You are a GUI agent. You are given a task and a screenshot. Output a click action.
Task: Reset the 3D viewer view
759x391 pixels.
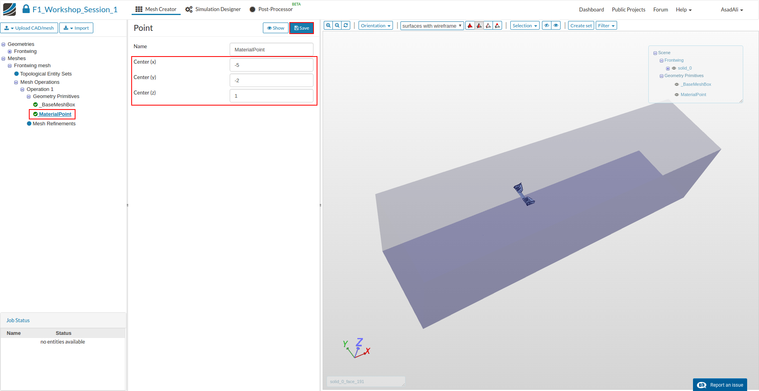346,26
